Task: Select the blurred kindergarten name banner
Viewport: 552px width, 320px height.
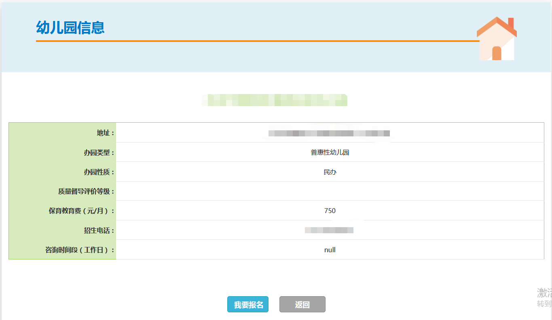Action: (275, 100)
